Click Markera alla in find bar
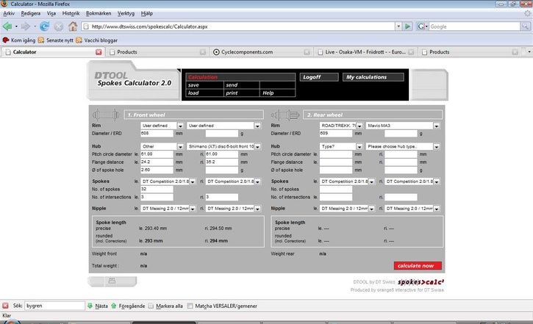This screenshot has width=533, height=324. [165, 306]
